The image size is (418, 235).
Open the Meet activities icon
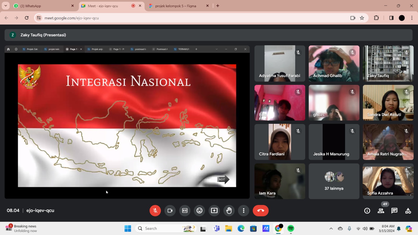tap(408, 211)
